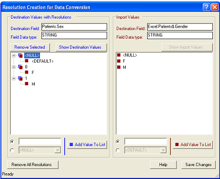Screen dimensions: 220x179
Task: Click the red icon beside M in destination tree
Action: pos(27,84)
